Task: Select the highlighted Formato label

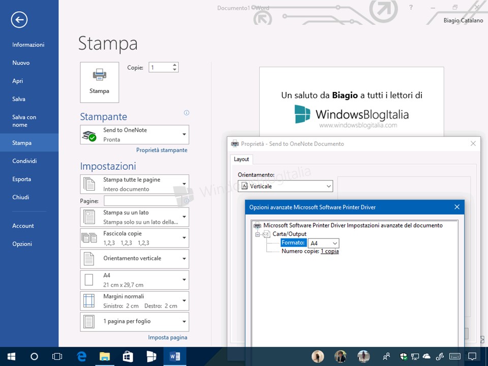Action: tap(293, 243)
